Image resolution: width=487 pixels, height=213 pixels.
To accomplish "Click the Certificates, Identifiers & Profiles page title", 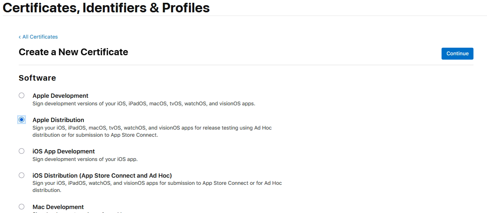I will [106, 8].
